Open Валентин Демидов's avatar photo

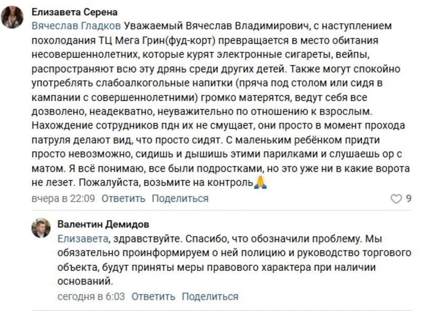[41, 227]
